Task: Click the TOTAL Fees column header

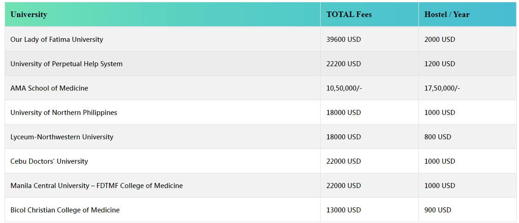Action: (x=349, y=14)
